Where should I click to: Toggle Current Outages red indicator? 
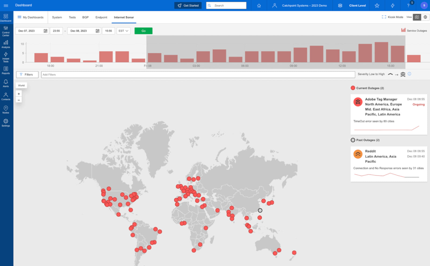pyautogui.click(x=353, y=88)
